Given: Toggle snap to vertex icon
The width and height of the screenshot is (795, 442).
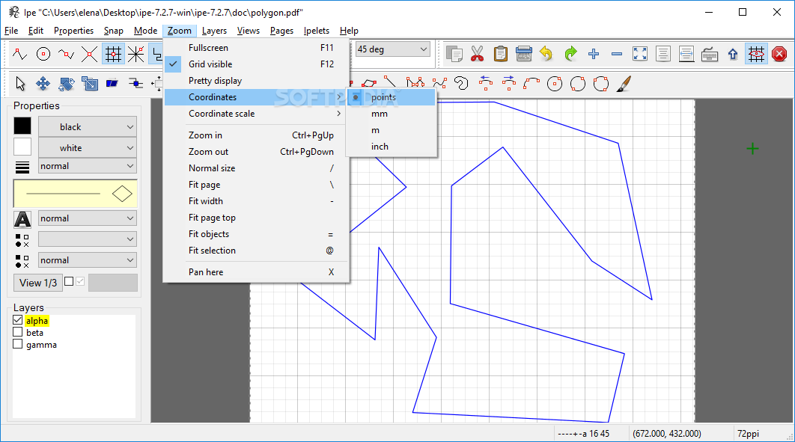Looking at the screenshot, I should point(19,54).
